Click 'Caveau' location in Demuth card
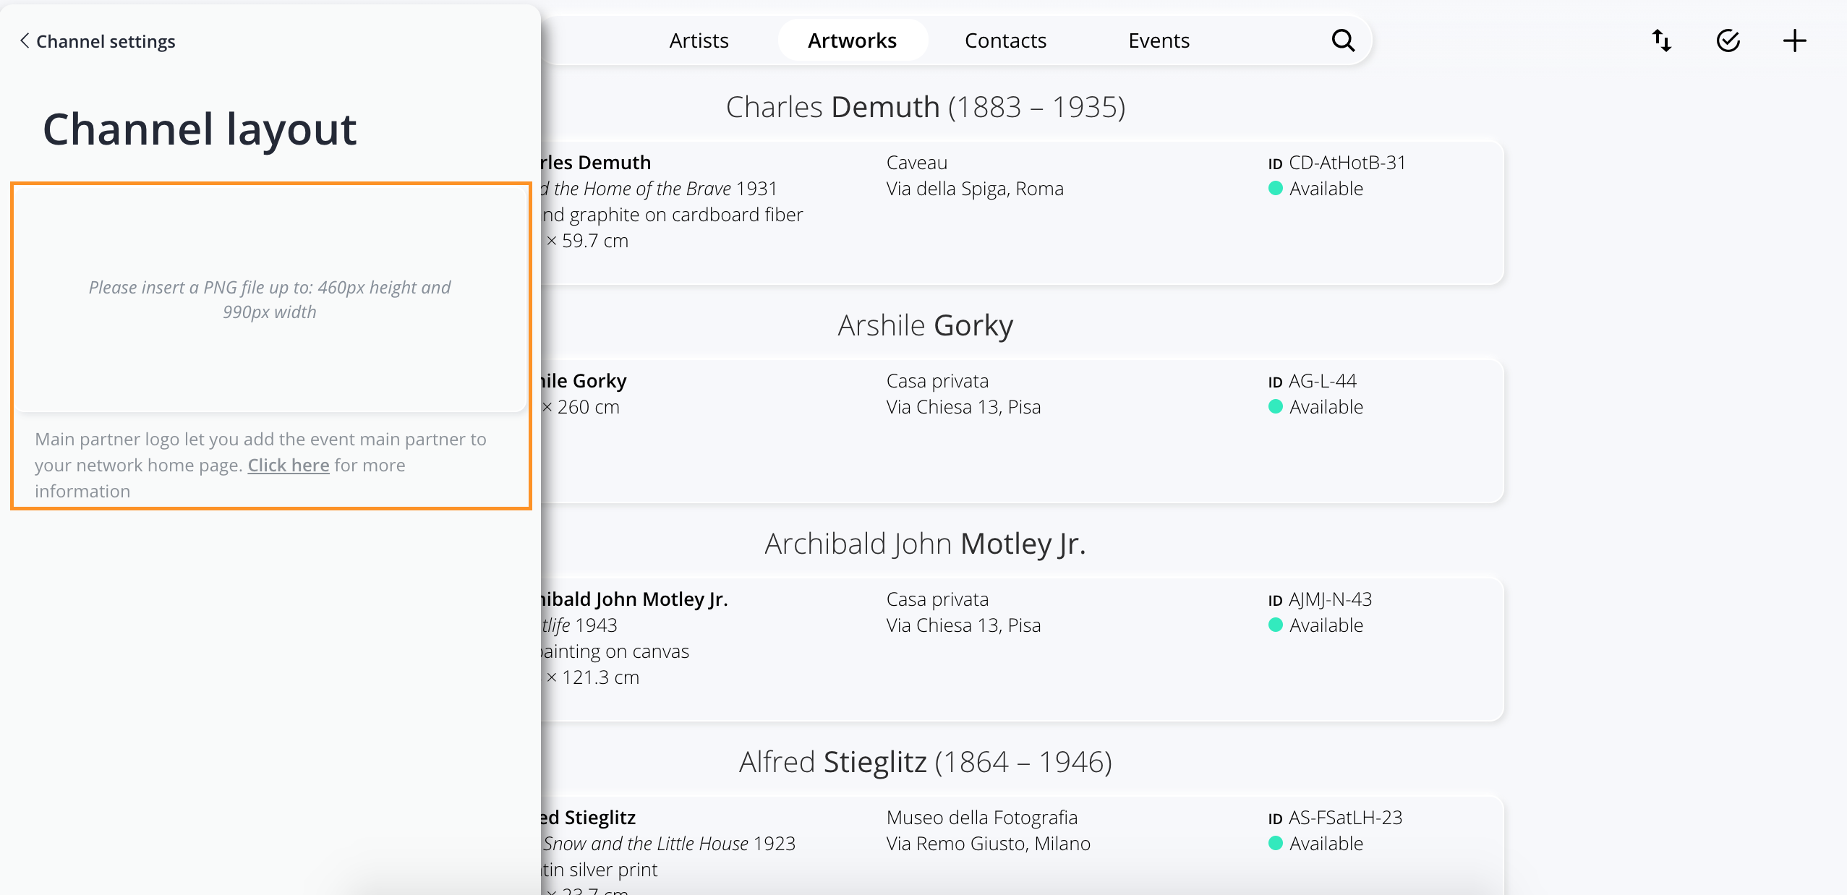This screenshot has width=1847, height=895. coord(916,163)
